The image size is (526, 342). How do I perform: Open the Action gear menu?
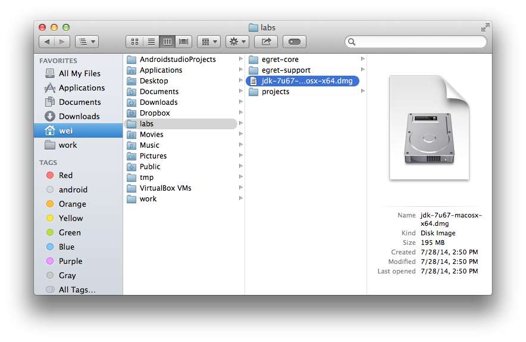tap(237, 42)
